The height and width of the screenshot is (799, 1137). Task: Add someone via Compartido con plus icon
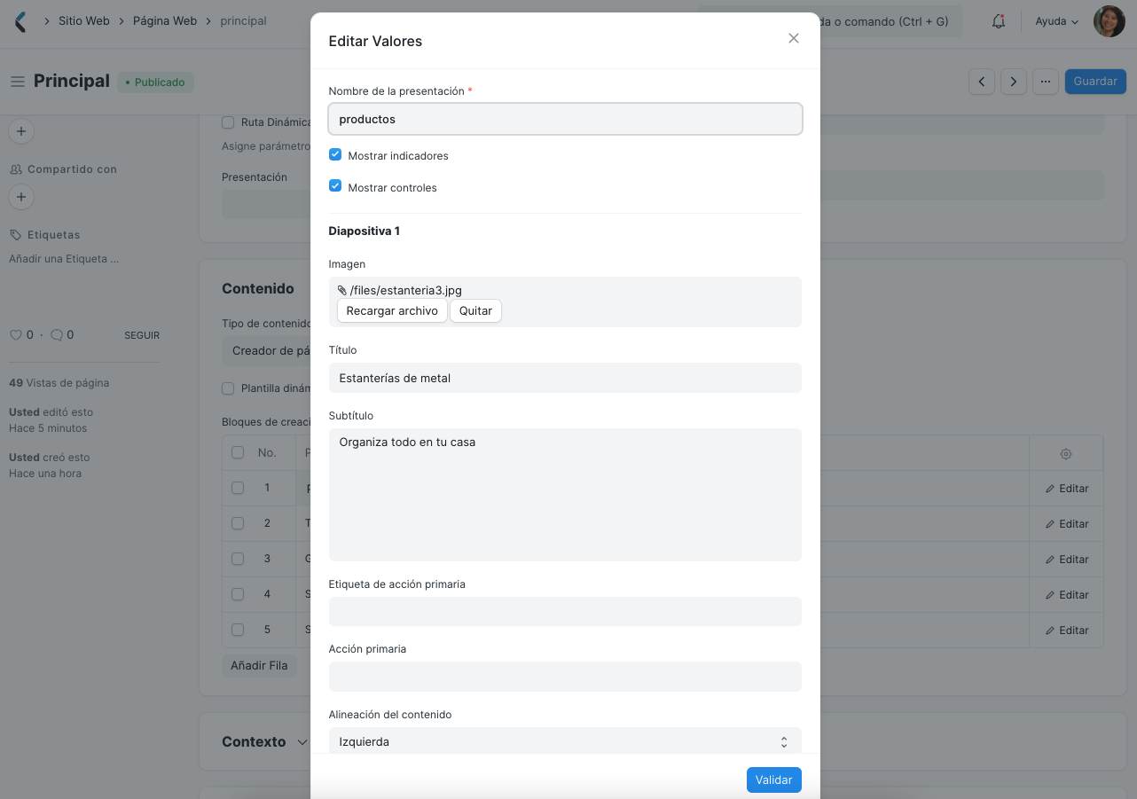20,197
